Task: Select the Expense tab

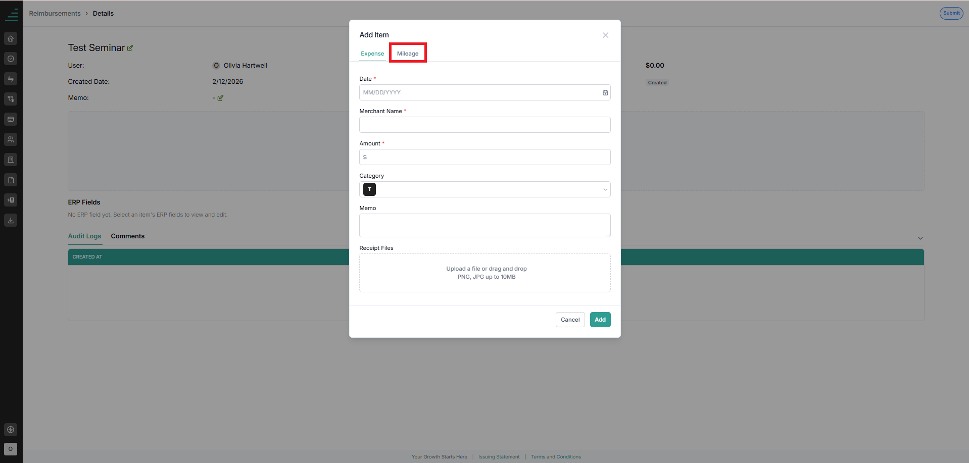Action: tap(372, 54)
